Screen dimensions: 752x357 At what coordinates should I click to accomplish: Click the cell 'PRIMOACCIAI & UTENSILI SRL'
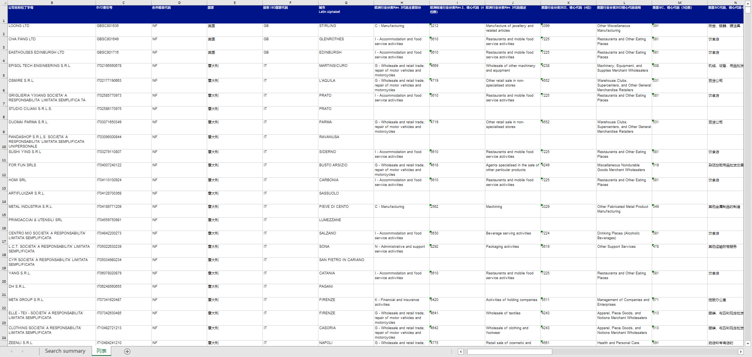click(x=52, y=224)
